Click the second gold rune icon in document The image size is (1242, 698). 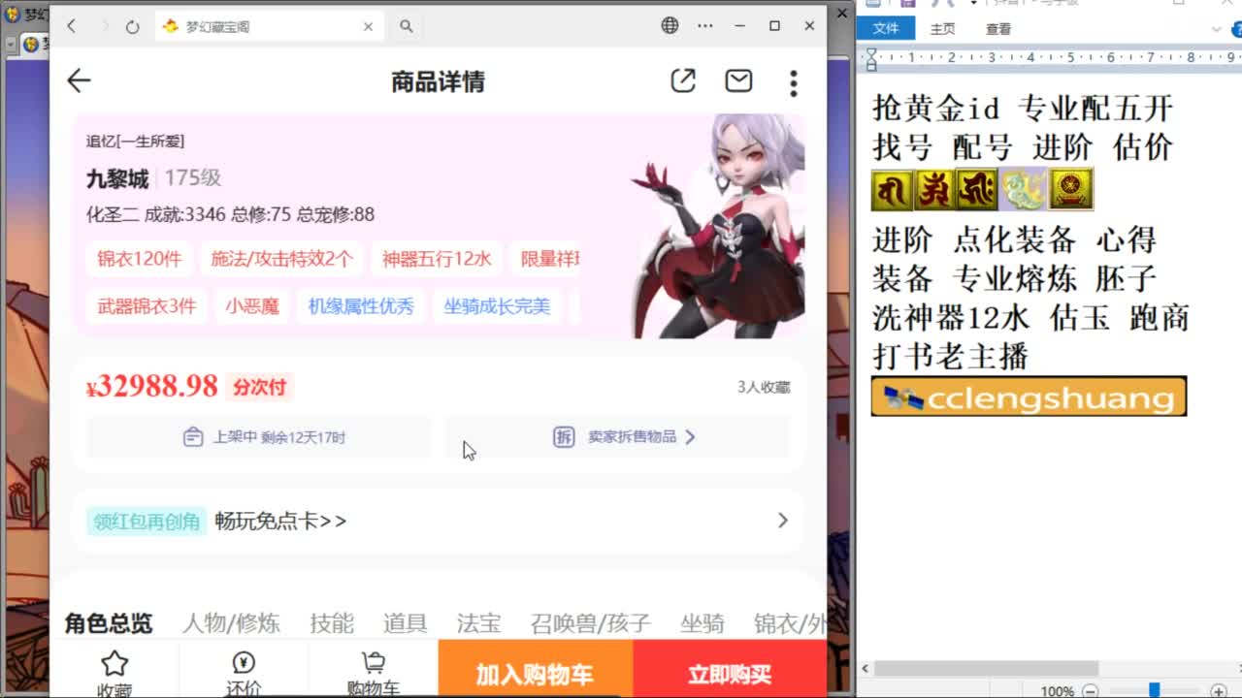tap(933, 189)
